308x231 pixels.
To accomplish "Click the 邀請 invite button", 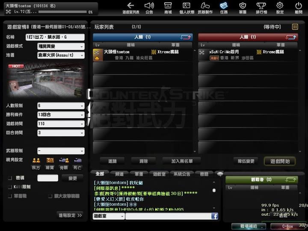I will (112, 161).
